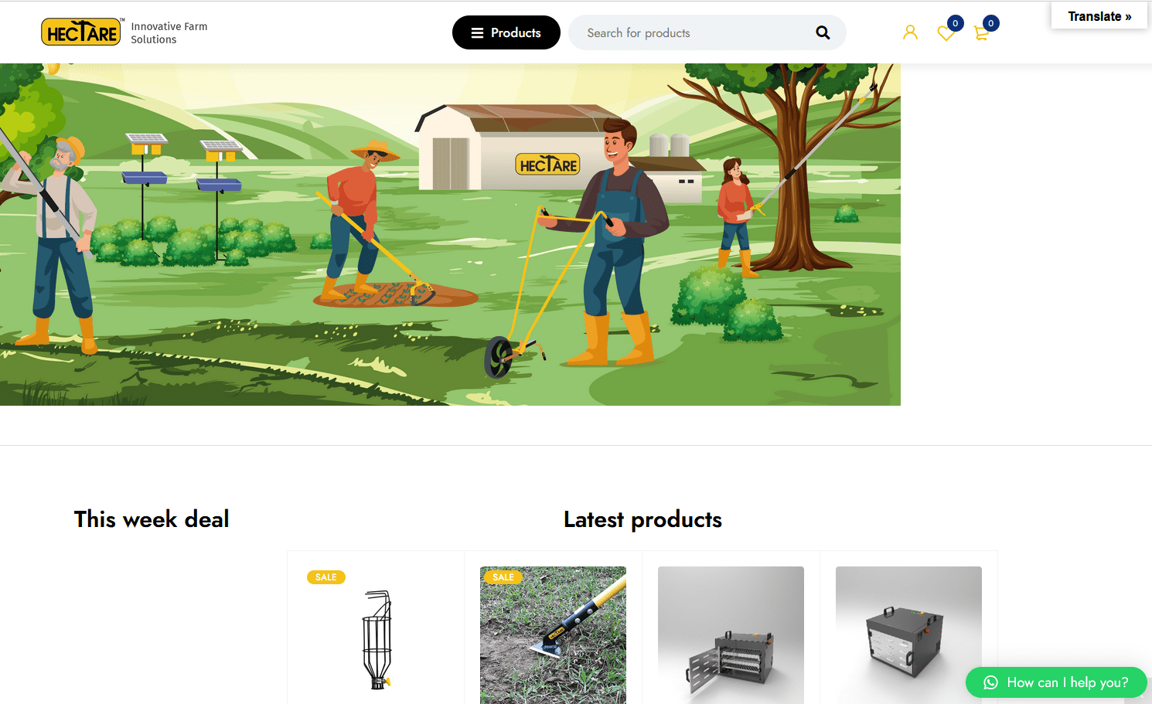Expand the Translate panel
1152x704 pixels.
pos(1099,16)
